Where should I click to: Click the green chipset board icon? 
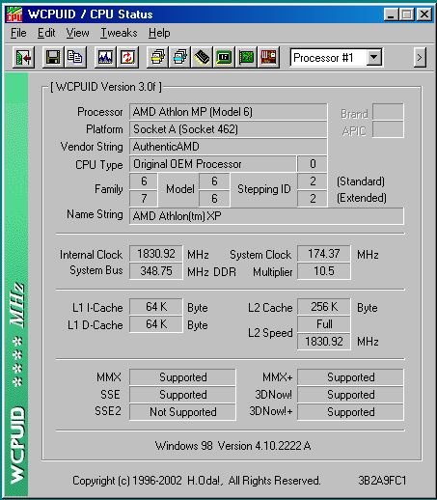tap(224, 58)
